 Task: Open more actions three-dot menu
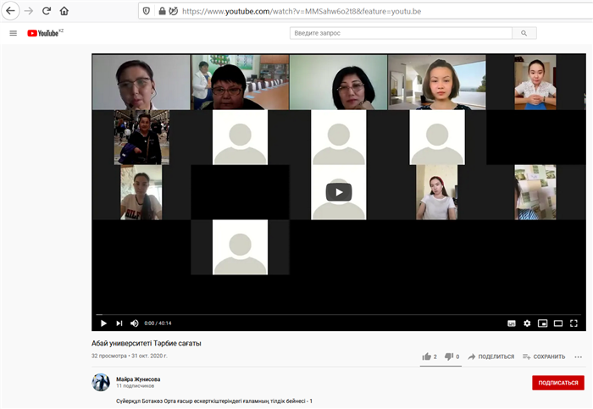click(579, 356)
